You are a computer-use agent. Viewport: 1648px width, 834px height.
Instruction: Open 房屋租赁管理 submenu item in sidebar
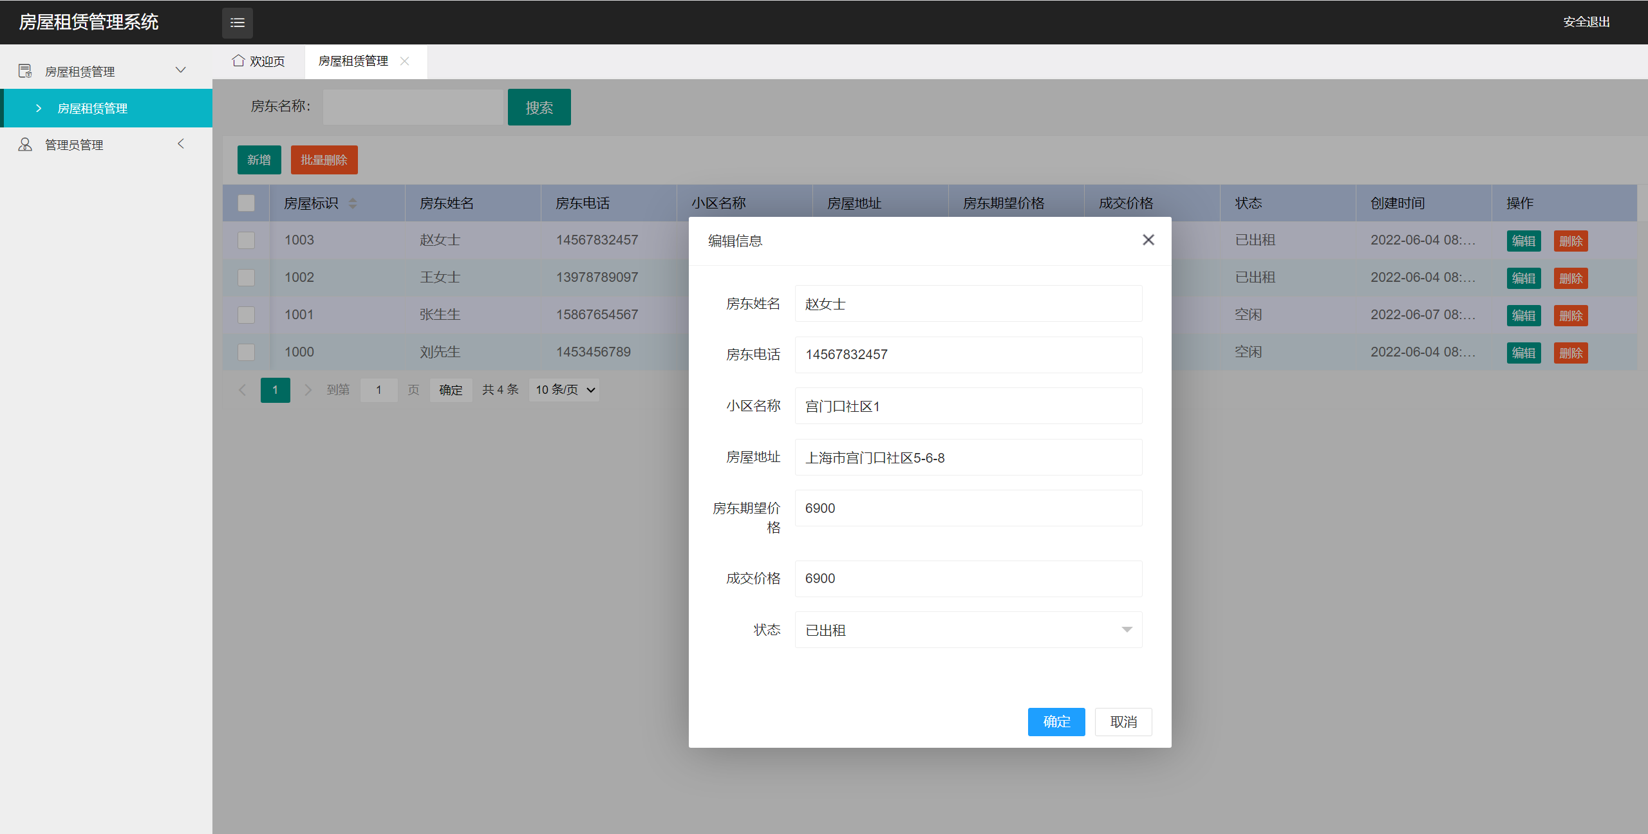coord(106,108)
